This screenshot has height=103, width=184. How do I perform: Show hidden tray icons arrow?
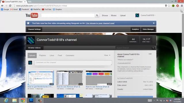click(154, 100)
